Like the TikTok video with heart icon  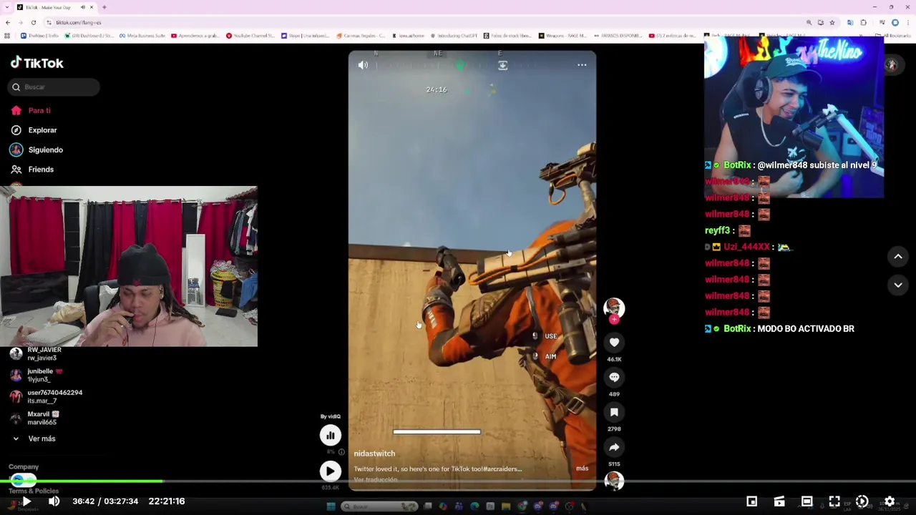(614, 343)
